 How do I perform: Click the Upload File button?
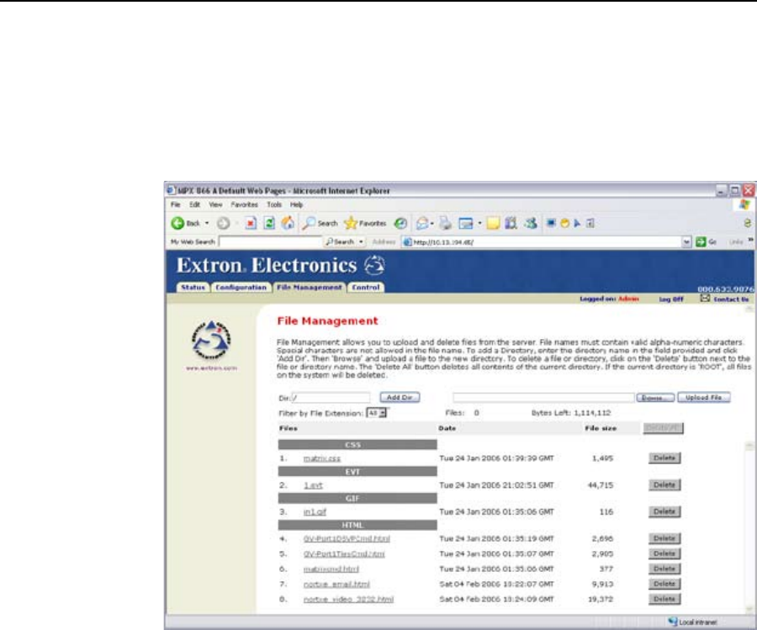704,397
